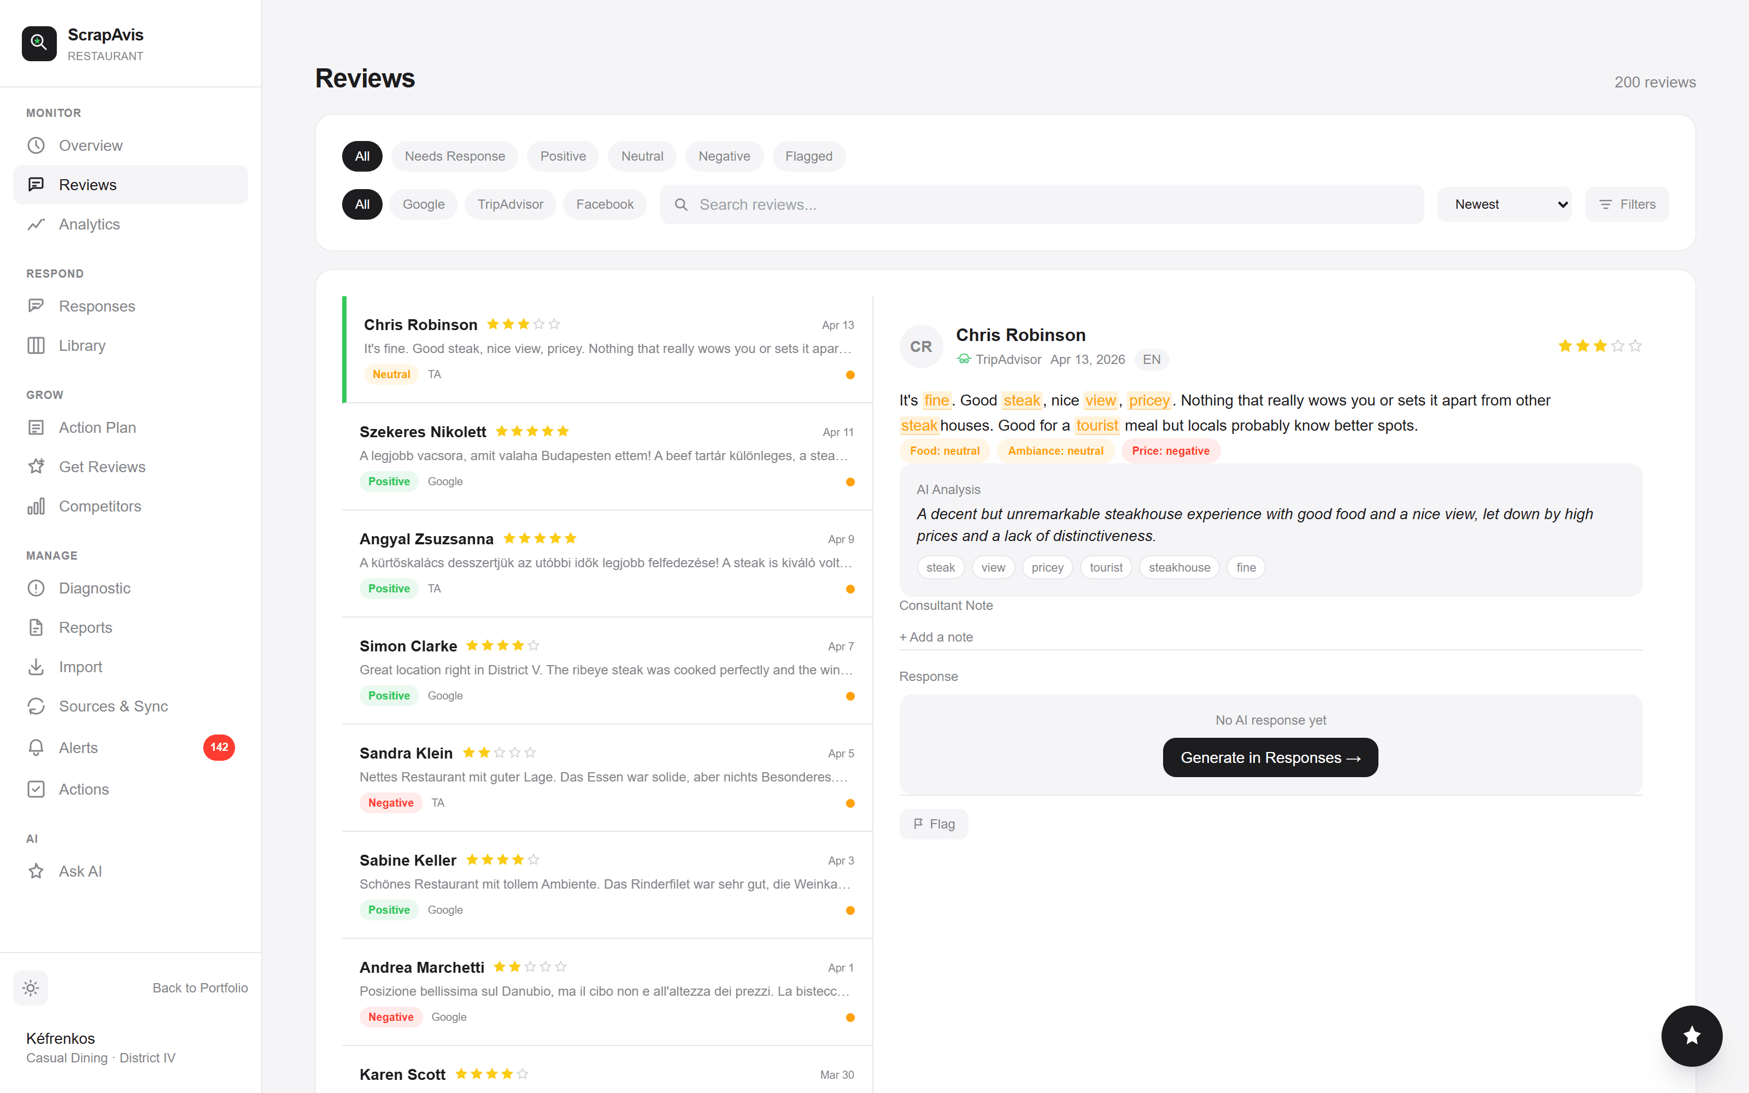Click the Responses message icon
Screen dimensions: 1749x1093
[36, 306]
